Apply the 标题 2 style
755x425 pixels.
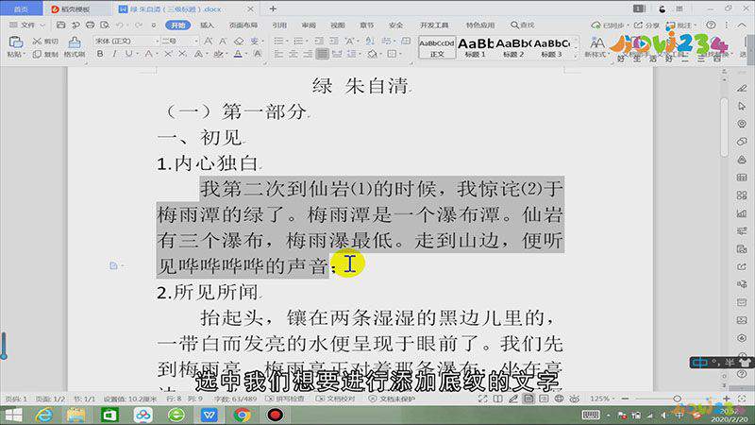pos(513,48)
